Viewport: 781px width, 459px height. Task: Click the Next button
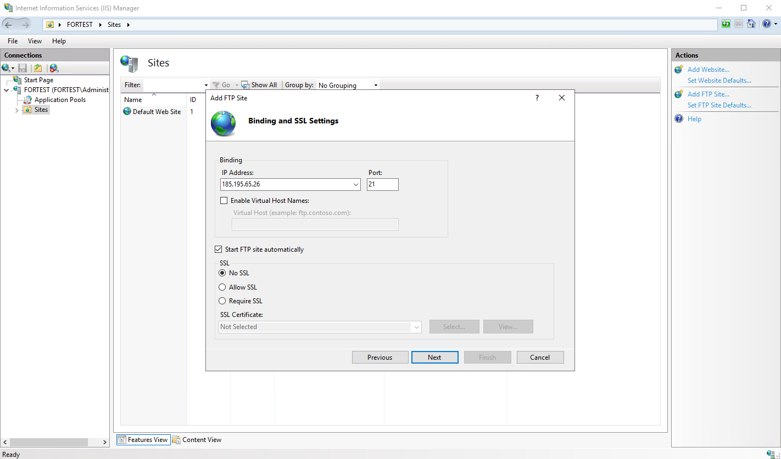pos(434,358)
